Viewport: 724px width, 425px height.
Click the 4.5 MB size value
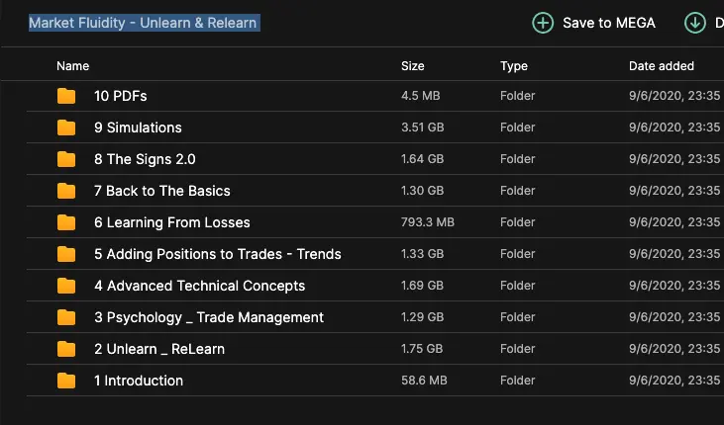click(421, 96)
